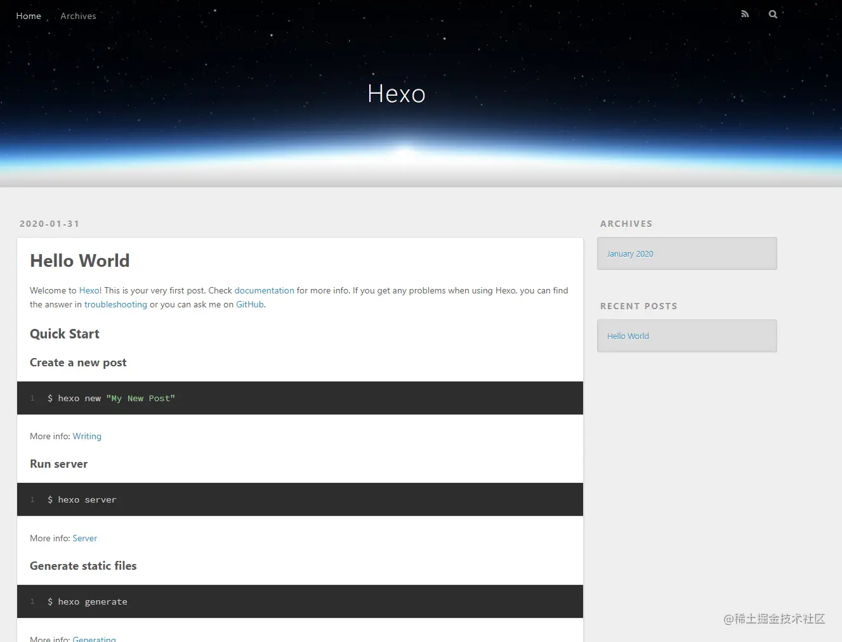Open the Generating info link
This screenshot has width=842, height=642.
click(x=94, y=638)
